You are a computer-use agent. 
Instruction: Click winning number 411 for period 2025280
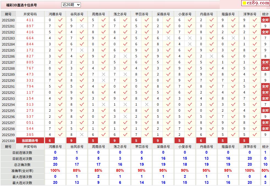[30, 20]
